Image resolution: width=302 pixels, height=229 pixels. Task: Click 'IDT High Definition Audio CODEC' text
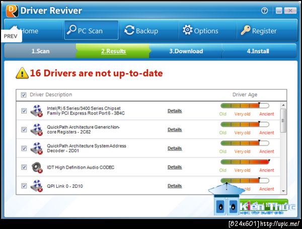[x=81, y=167]
